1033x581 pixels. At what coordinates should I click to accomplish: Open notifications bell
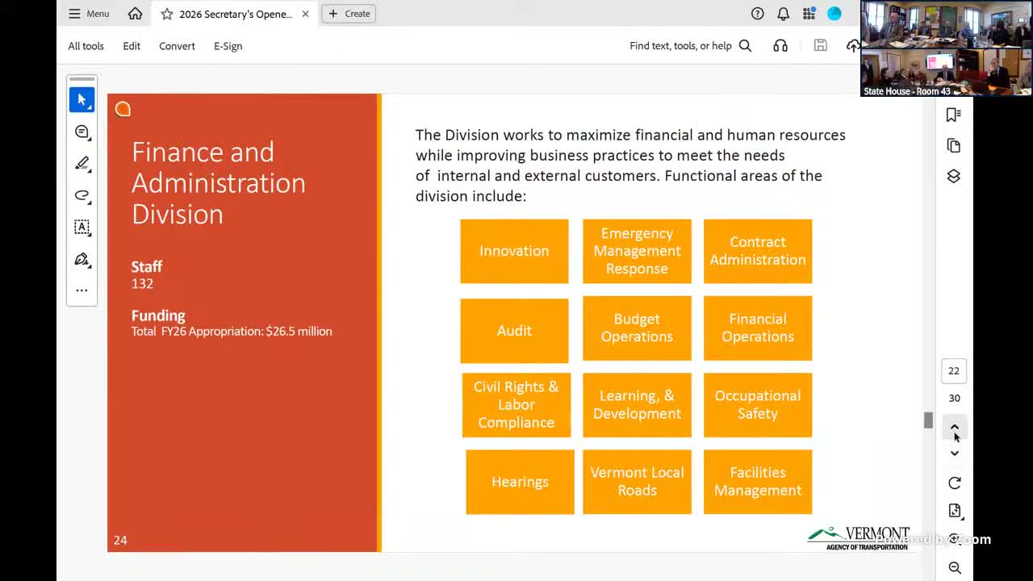(783, 14)
